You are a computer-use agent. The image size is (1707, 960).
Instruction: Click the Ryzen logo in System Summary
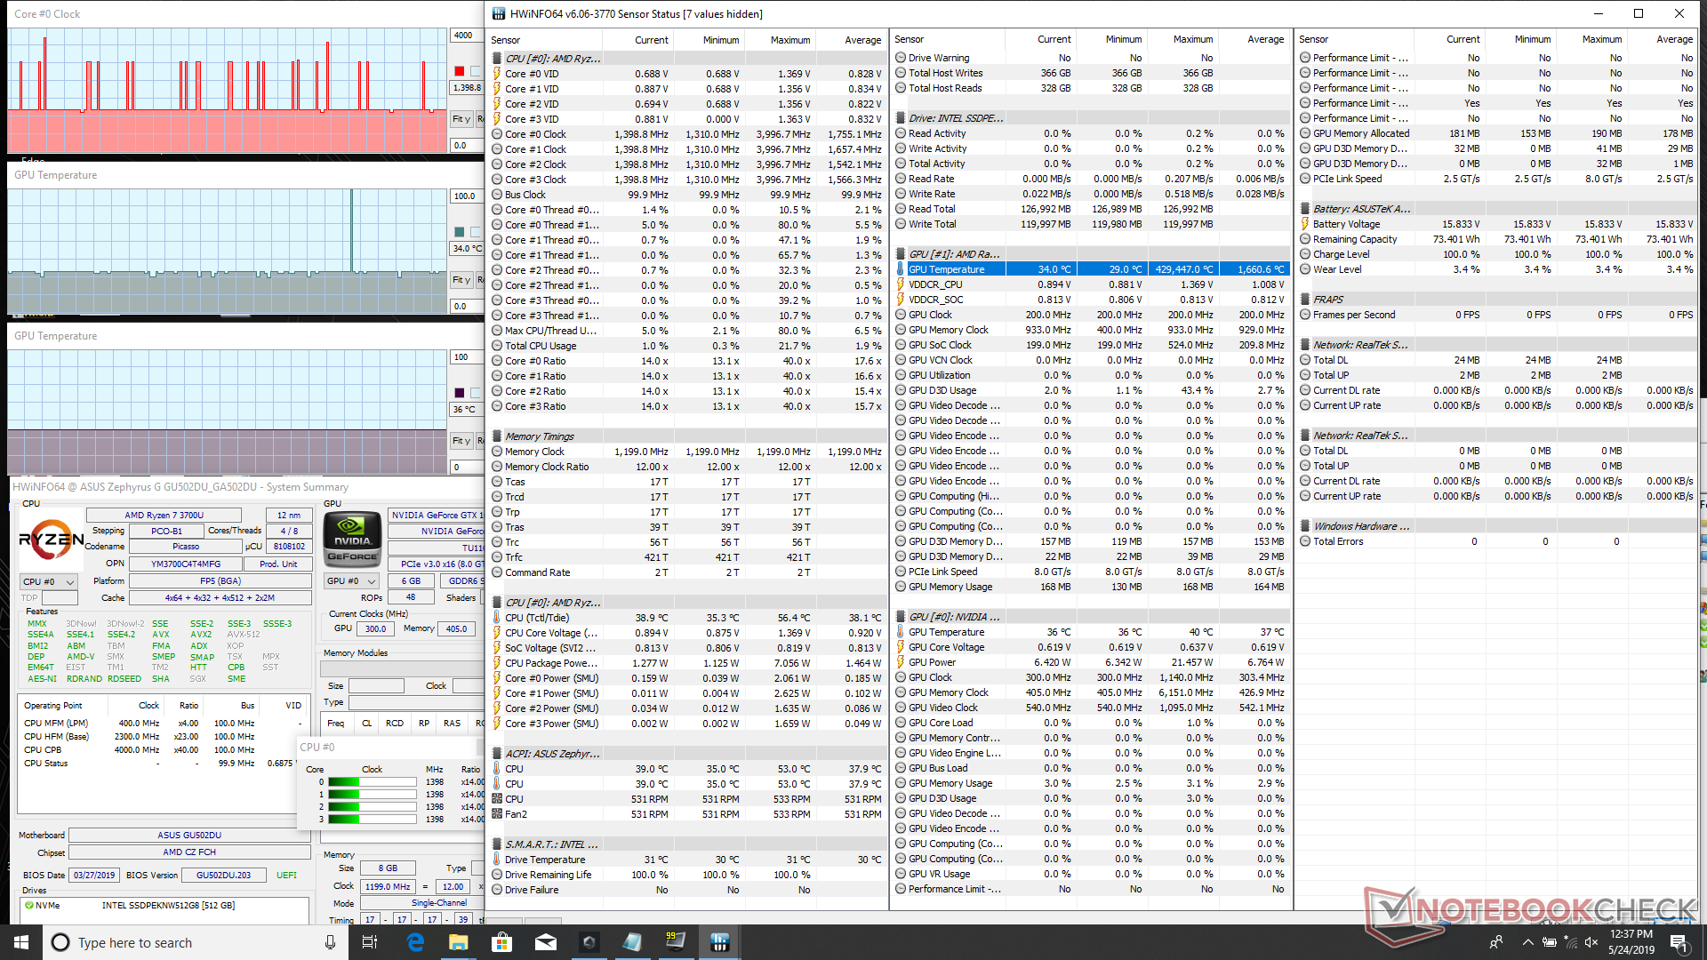[51, 539]
